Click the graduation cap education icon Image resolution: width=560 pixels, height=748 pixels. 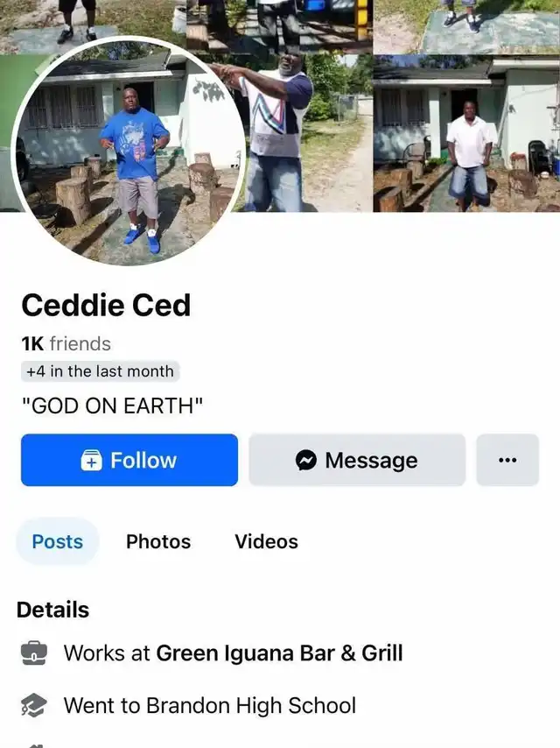point(34,706)
